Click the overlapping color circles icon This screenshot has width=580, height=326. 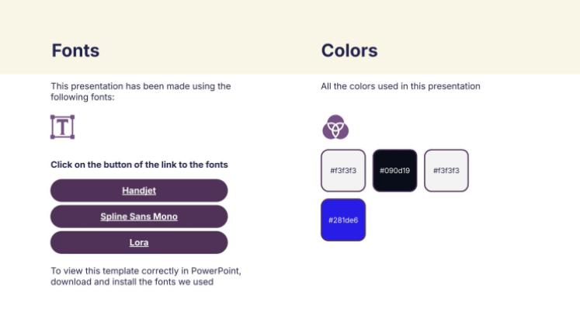(335, 127)
